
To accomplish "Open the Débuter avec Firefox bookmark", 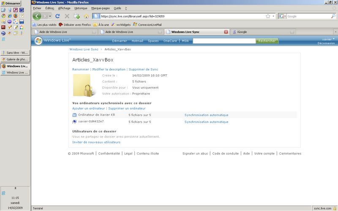I will pyautogui.click(x=75, y=25).
